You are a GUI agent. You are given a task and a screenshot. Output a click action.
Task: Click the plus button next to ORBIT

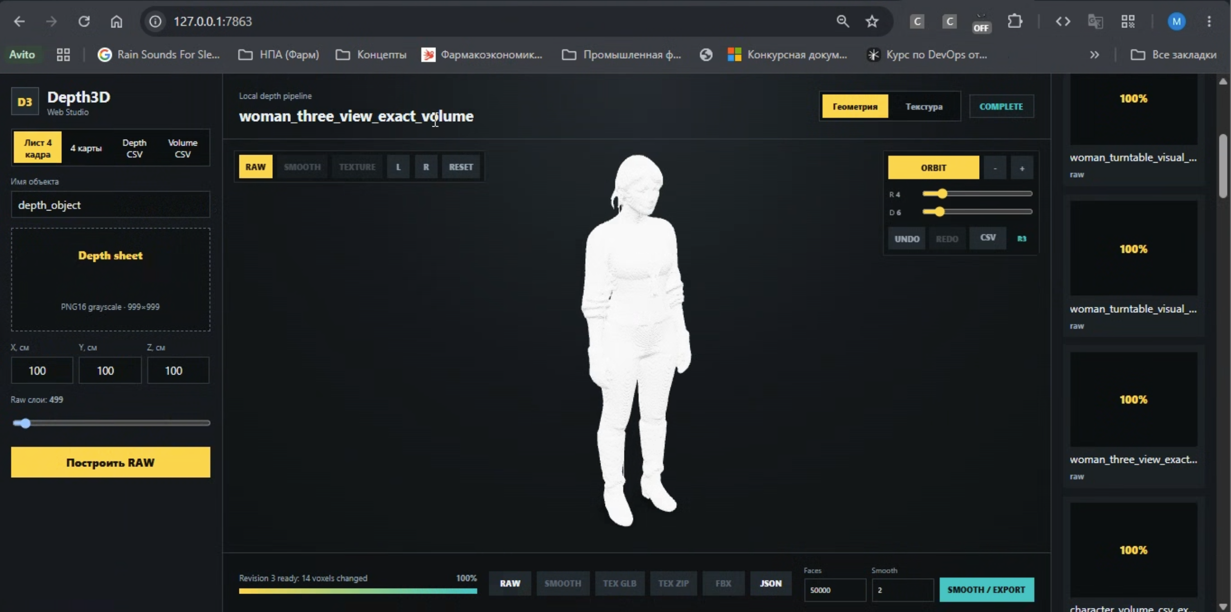[x=1022, y=168]
